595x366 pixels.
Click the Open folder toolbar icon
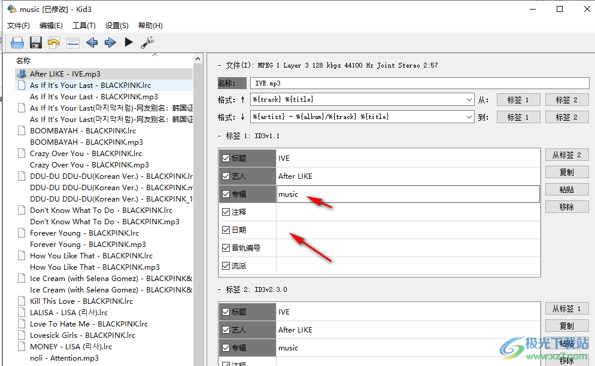pyautogui.click(x=17, y=42)
